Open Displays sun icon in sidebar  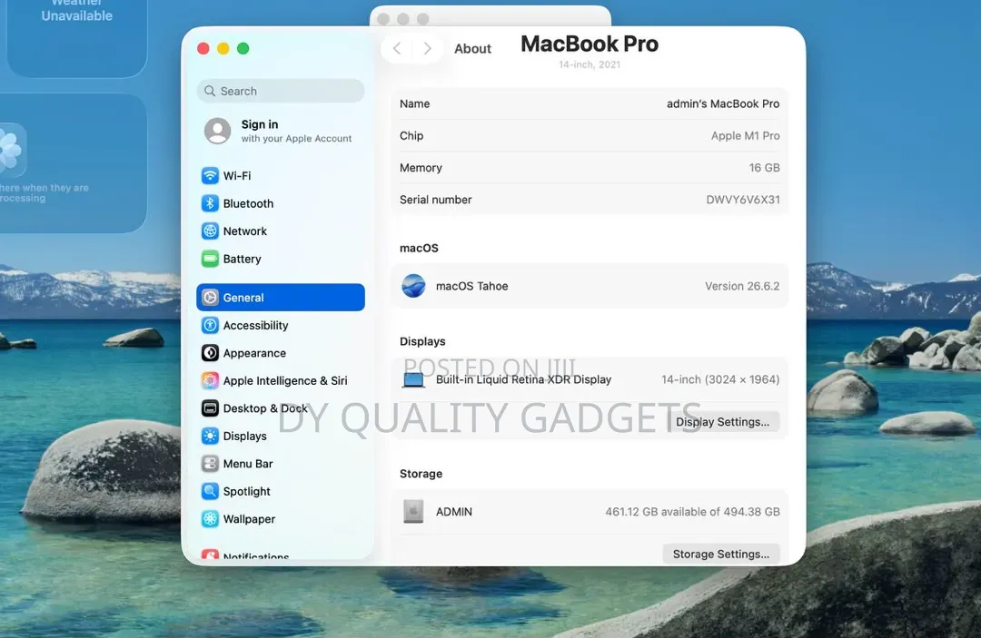[x=210, y=436]
